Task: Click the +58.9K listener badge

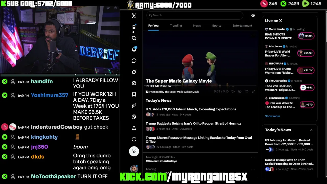Action: pos(306,53)
